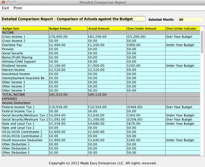Click the TOTAL INCOME row
This screenshot has height=167, width=205.
click(x=101, y=95)
